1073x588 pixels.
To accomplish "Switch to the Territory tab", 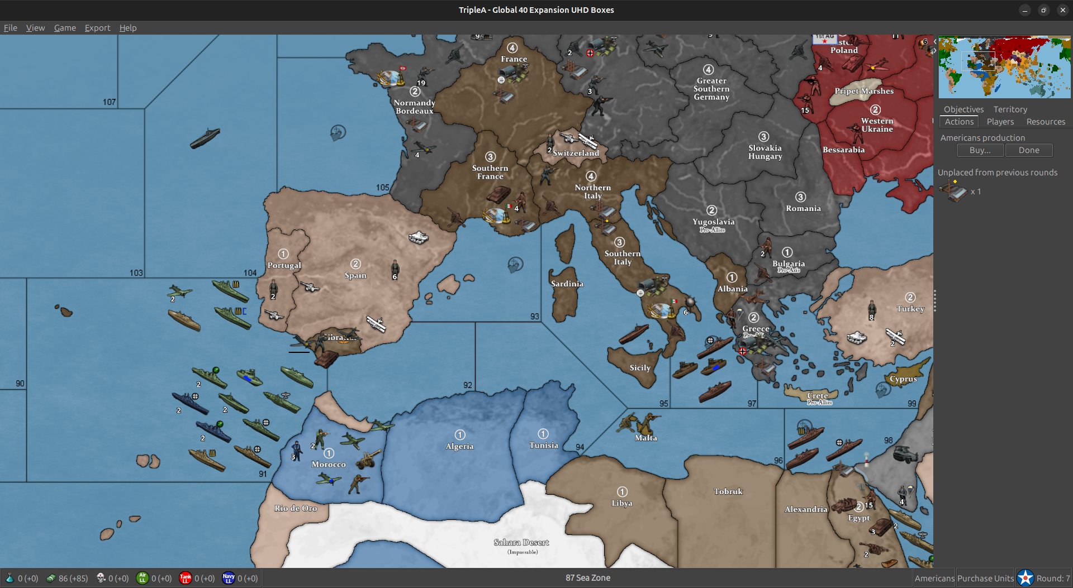I will point(1010,109).
